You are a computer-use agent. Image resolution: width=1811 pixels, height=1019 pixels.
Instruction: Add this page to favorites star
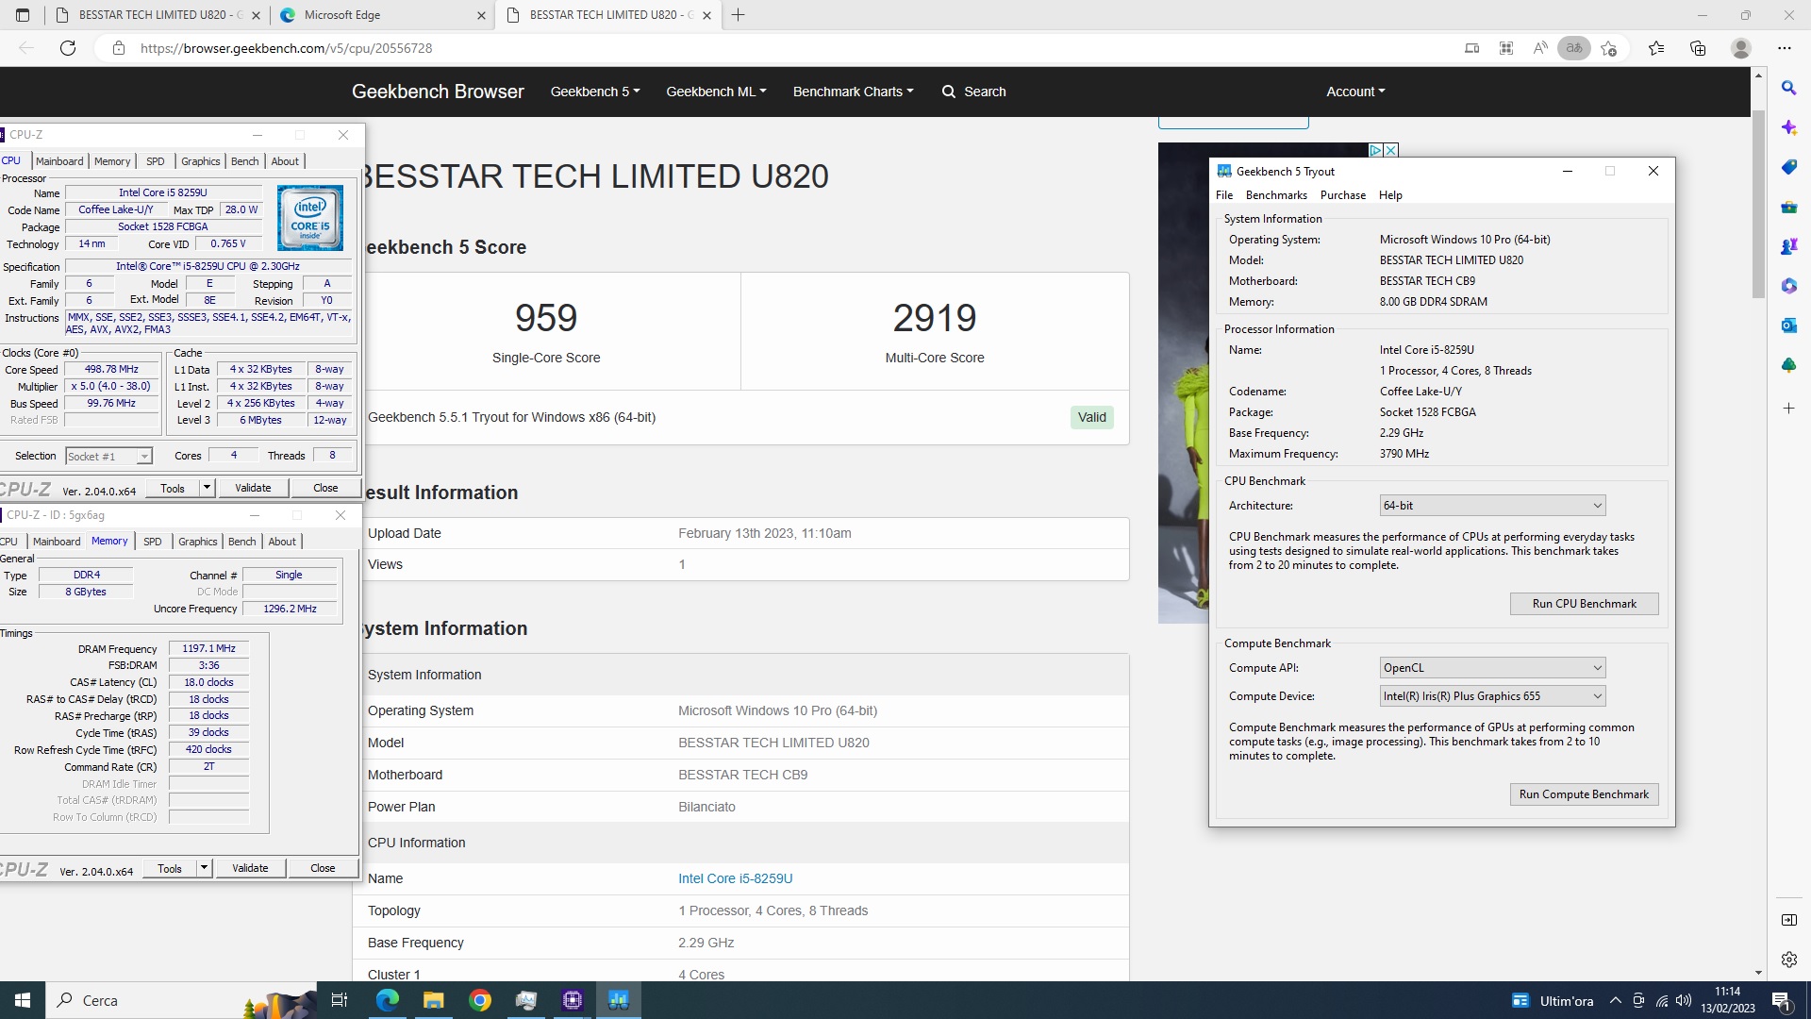tap(1609, 48)
